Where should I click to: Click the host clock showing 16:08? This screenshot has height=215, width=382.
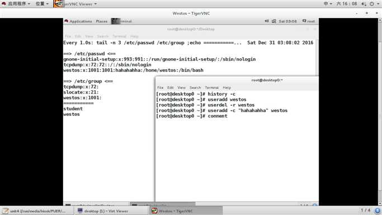pyautogui.click(x=347, y=4)
